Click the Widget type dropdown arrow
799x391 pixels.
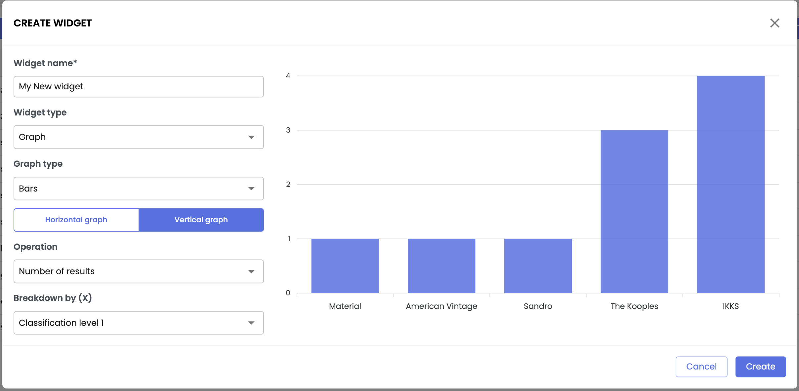click(251, 137)
